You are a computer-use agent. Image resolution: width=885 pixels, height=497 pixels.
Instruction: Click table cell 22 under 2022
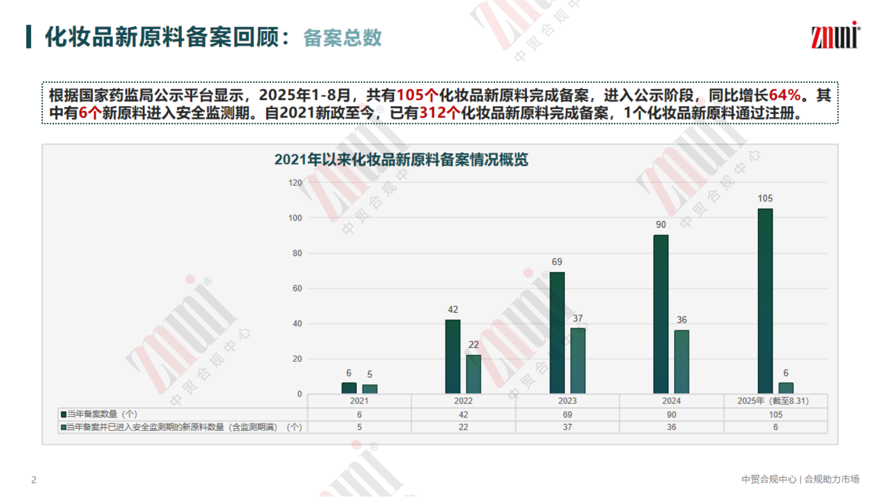[x=463, y=427]
